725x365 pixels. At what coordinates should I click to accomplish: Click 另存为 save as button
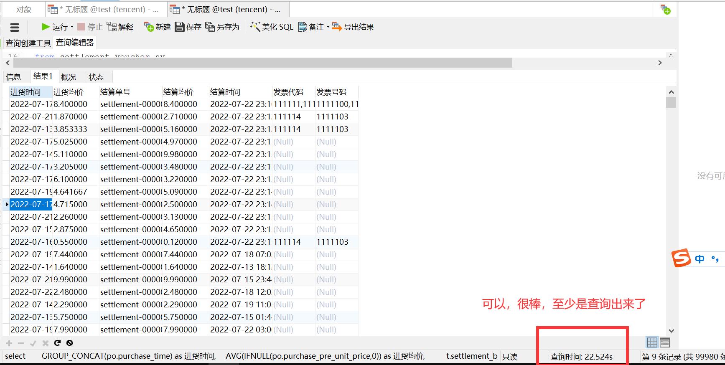[x=222, y=27]
